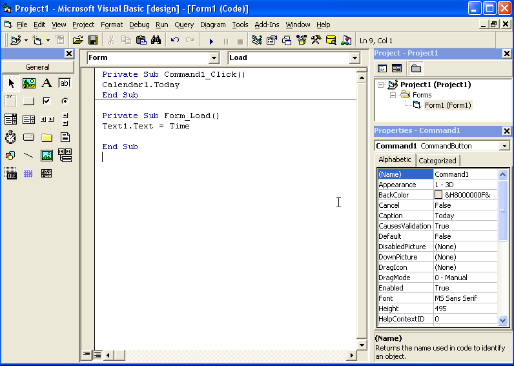The height and width of the screenshot is (366, 514).
Task: Select the Line control tool
Action: coord(29,156)
